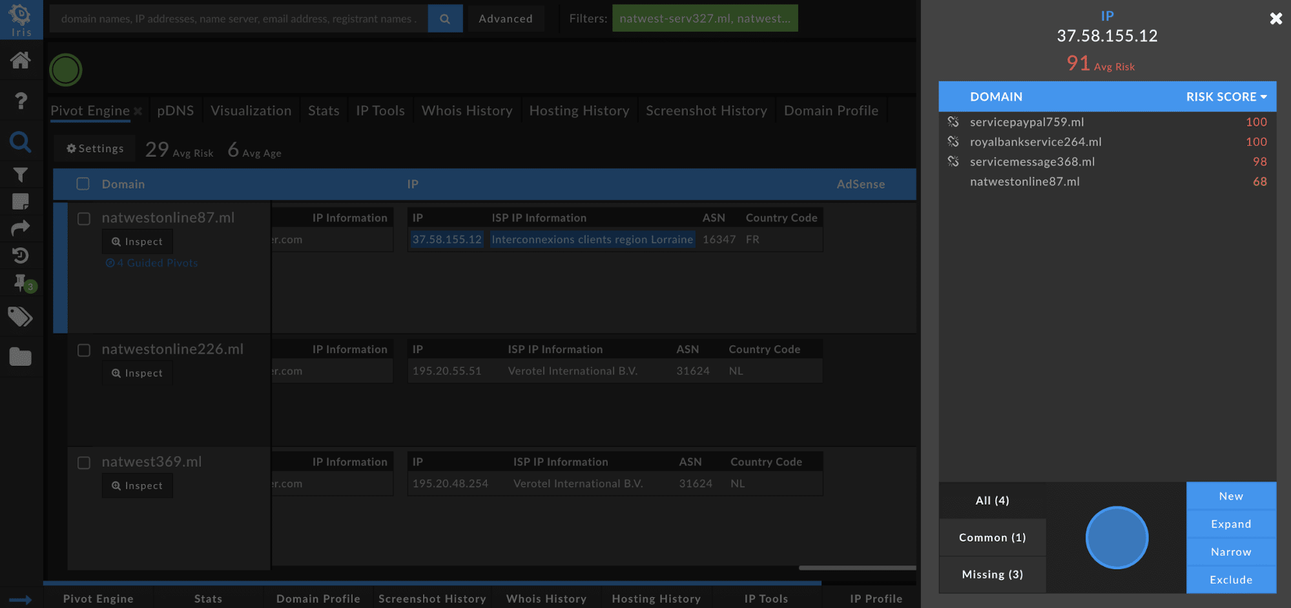Click the New search button
This screenshot has width=1291, height=608.
click(1231, 496)
